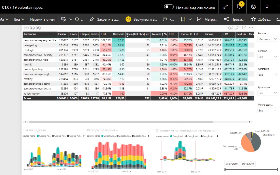Open the settings gear icon
280x175 pixels.
coord(253,7)
